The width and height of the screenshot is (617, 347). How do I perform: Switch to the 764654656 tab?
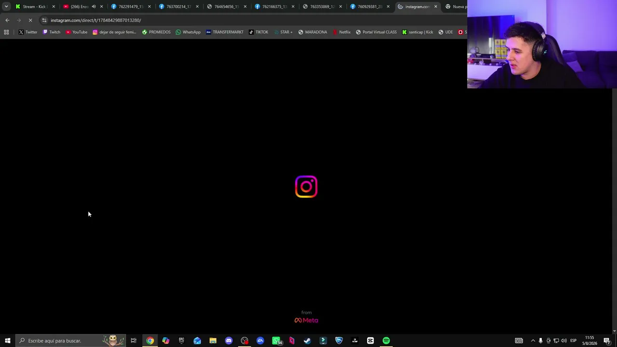point(227,7)
